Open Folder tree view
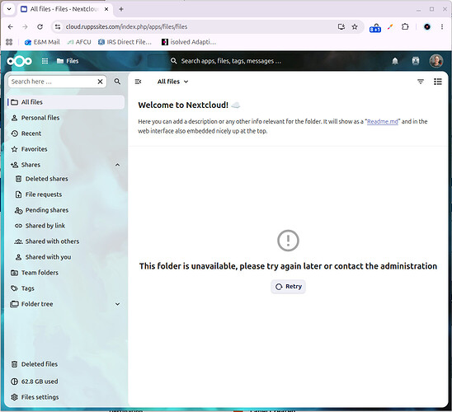The height and width of the screenshot is (412, 452). [59, 304]
